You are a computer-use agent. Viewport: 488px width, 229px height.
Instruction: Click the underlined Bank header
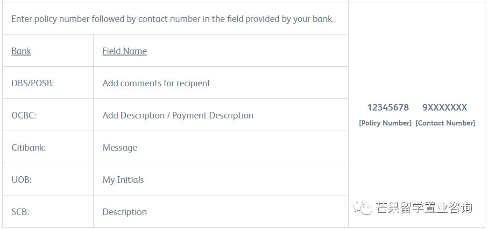21,51
